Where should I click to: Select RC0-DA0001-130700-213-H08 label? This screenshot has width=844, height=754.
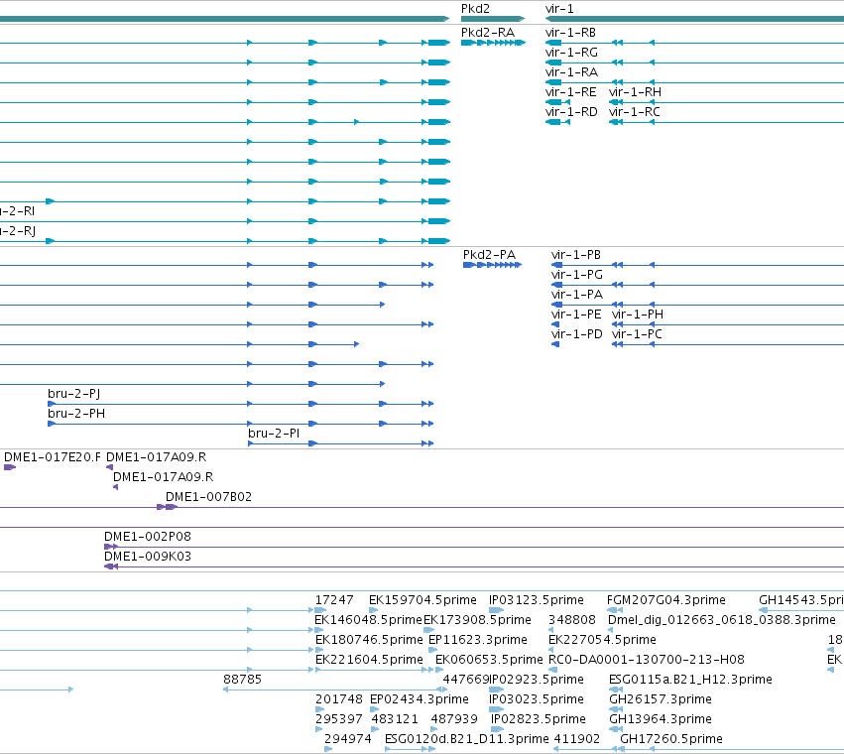tap(647, 660)
